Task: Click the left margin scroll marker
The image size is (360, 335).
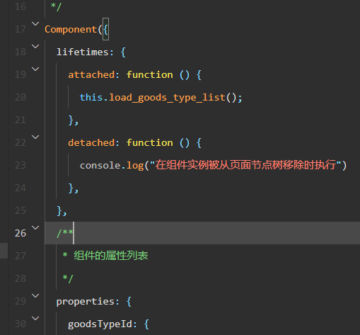Action: (4, 251)
